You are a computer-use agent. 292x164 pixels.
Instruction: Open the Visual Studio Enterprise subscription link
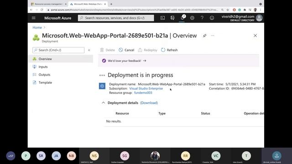click(x=146, y=88)
